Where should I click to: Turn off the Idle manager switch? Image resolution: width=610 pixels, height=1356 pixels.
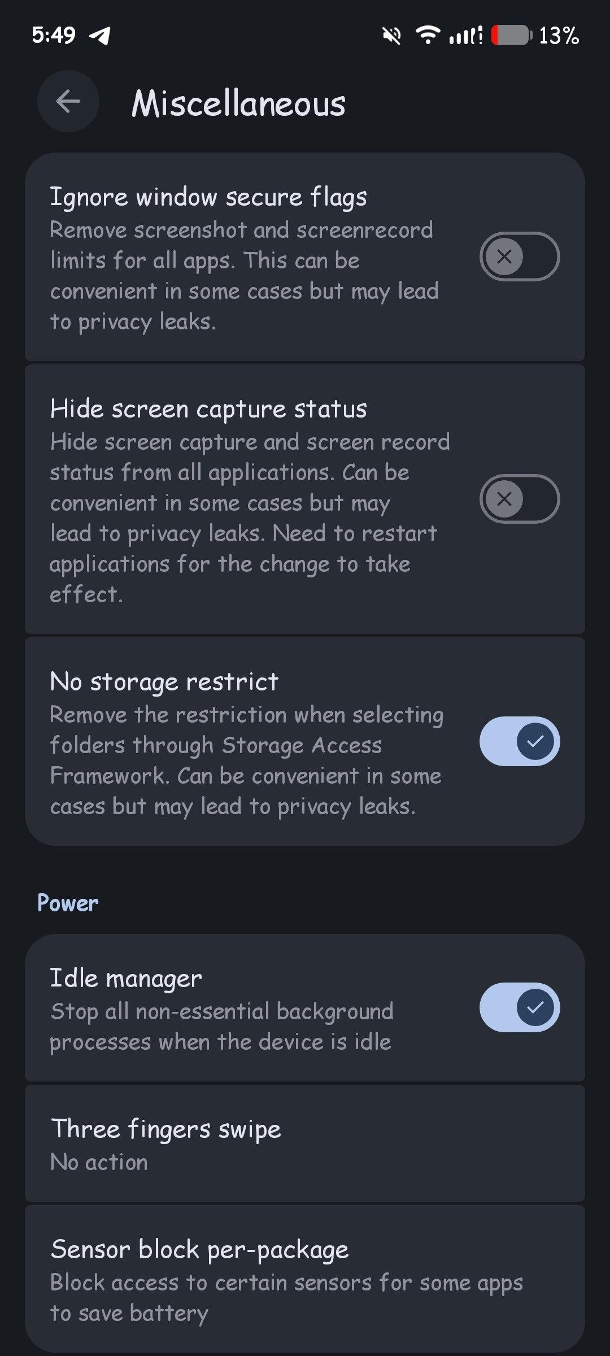[519, 1007]
